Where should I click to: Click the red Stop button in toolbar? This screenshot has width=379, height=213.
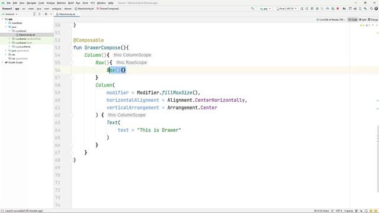click(x=338, y=8)
